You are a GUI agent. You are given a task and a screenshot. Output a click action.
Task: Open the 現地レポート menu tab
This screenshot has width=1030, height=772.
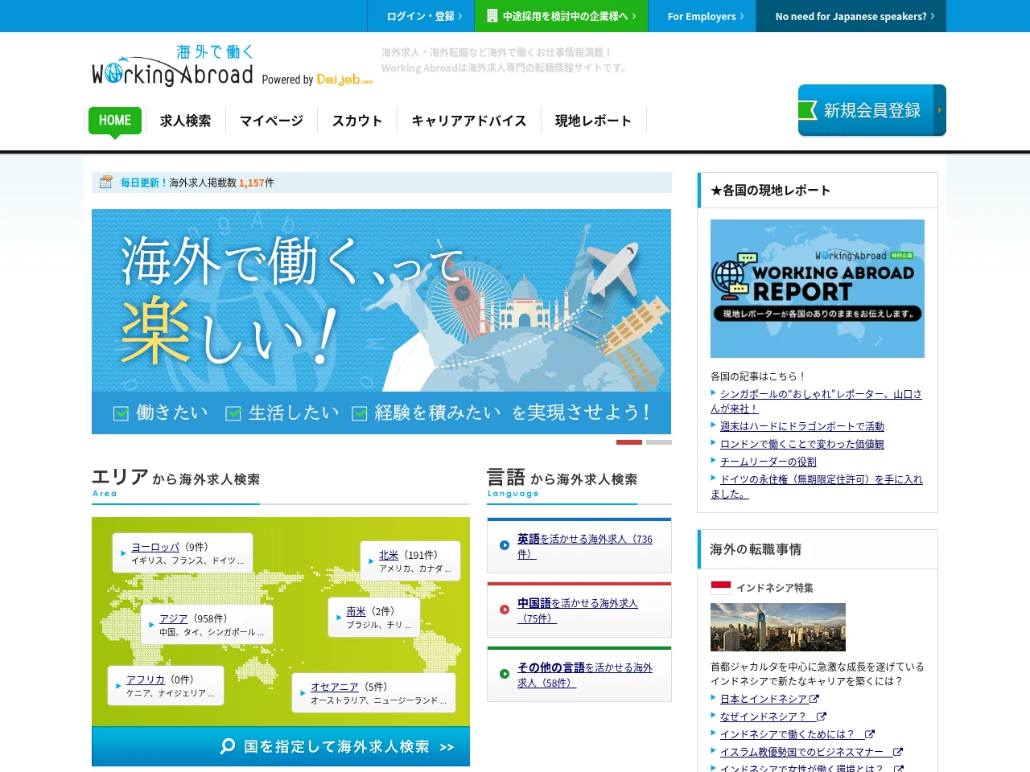pos(593,121)
